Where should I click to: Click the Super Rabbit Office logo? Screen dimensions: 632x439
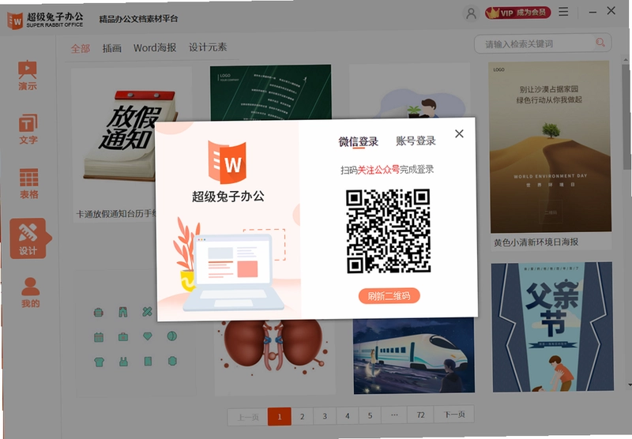pos(45,19)
